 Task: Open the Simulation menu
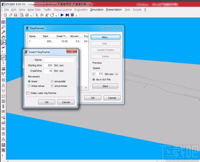coord(97,10)
